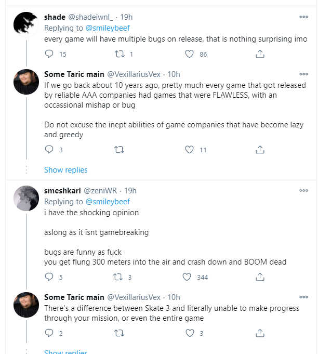318x354 pixels.
Task: Like the Skate 3 comparison tweet
Action: tap(190, 333)
